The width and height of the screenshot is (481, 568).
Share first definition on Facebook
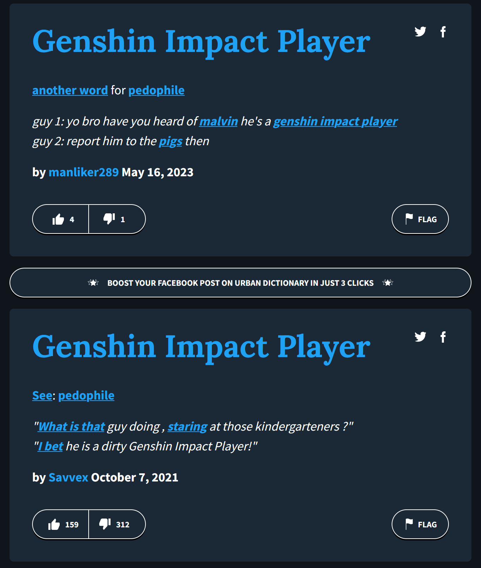click(443, 32)
